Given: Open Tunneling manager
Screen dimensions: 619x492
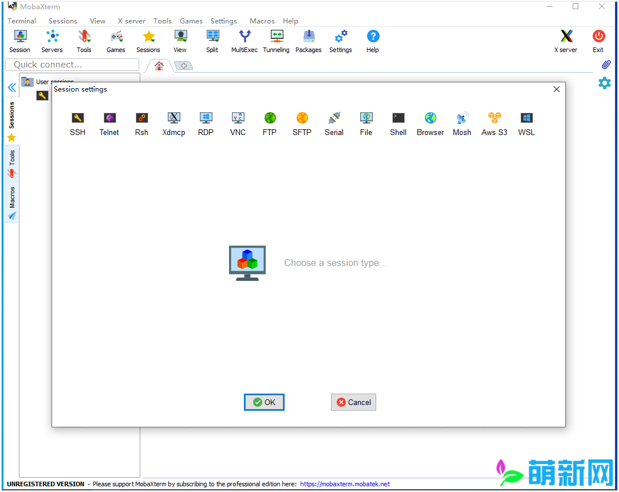Looking at the screenshot, I should 277,41.
